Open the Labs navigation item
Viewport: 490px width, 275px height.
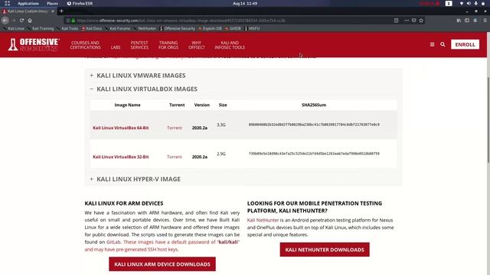(x=116, y=47)
